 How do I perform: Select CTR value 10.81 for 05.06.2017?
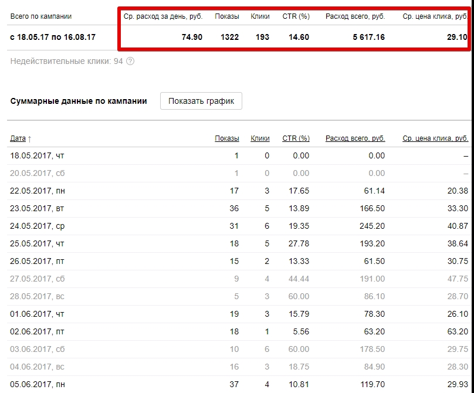click(x=299, y=384)
